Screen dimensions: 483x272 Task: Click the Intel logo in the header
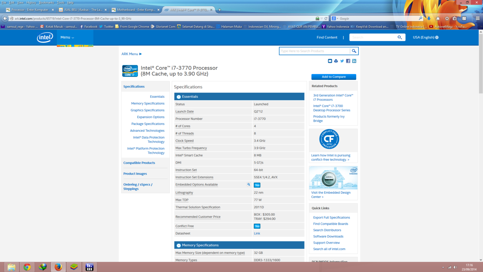coord(45,37)
